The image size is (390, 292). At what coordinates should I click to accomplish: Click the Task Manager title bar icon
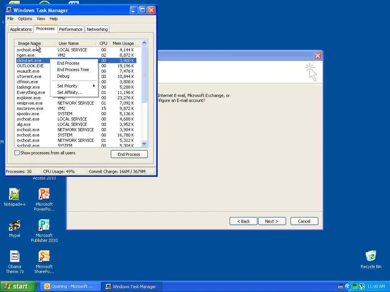coord(9,10)
